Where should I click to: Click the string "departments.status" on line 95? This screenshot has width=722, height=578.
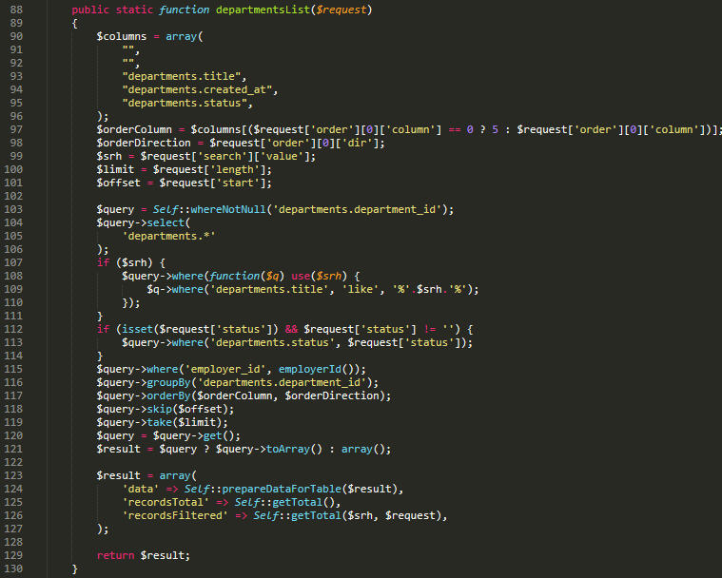pos(185,103)
